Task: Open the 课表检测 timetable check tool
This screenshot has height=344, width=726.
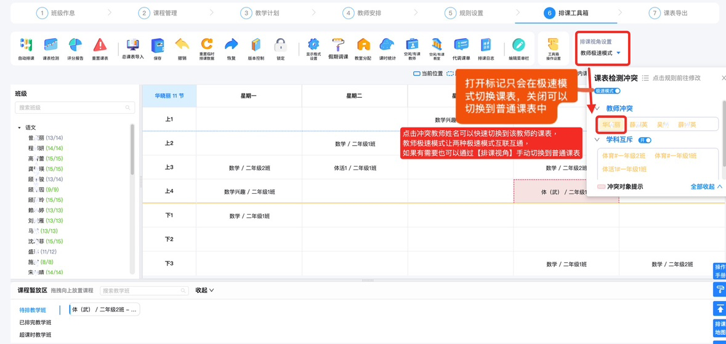Action: (50, 49)
